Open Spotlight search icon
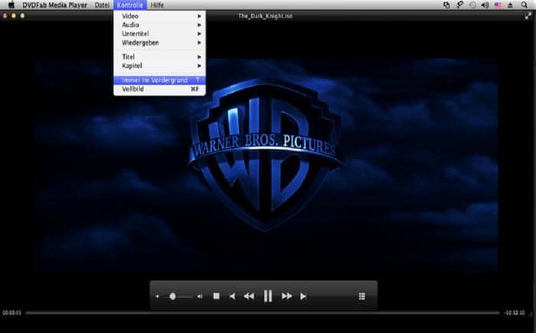Image resolution: width=536 pixels, height=333 pixels. click(524, 5)
